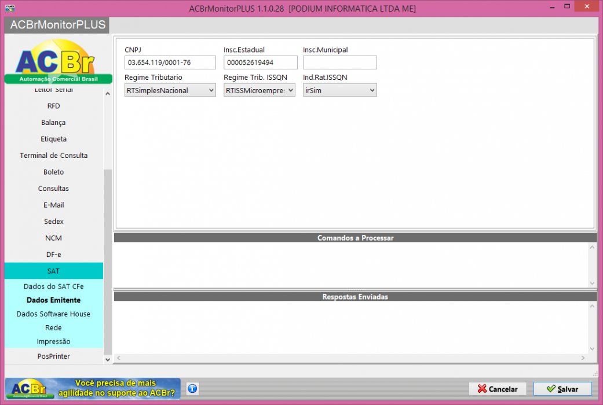Select Balança in the sidebar
Screen dimensions: 603x405
(53, 123)
